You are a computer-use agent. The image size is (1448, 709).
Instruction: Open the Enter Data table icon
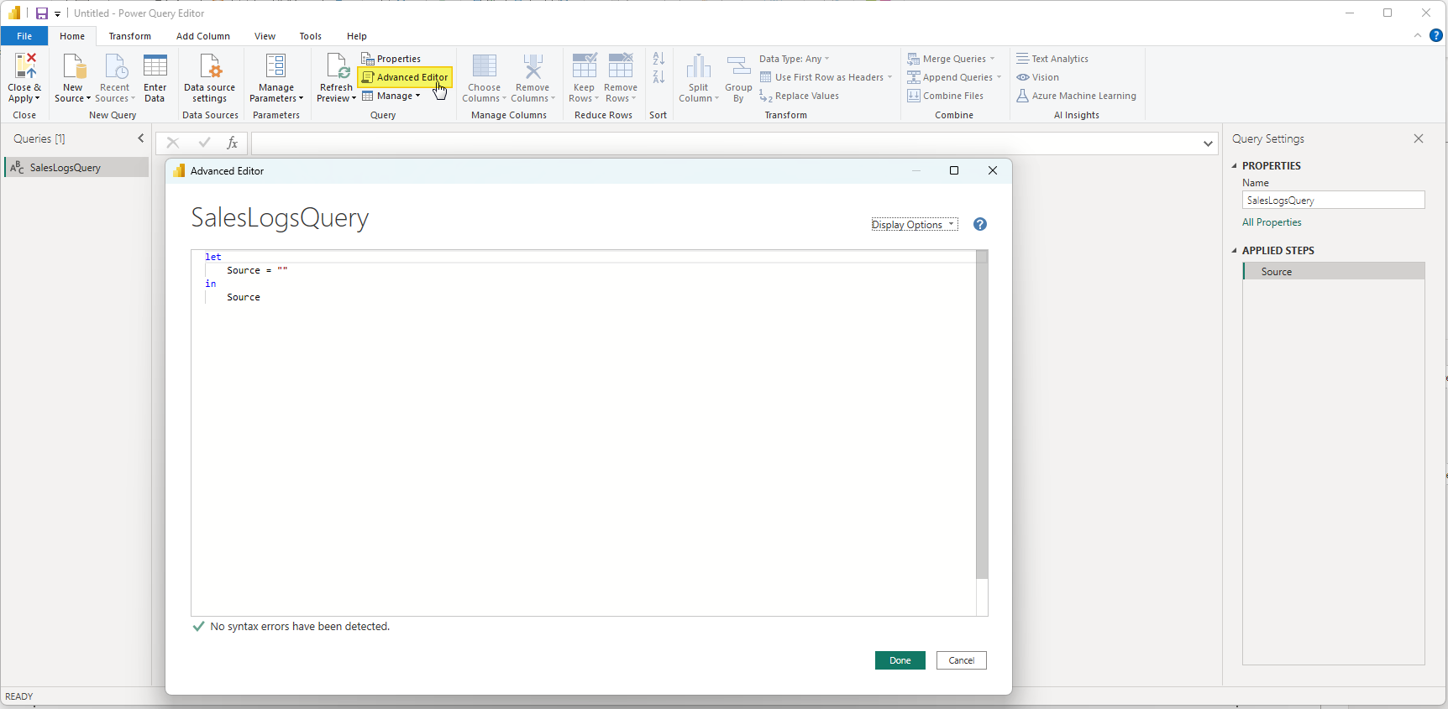pos(155,67)
